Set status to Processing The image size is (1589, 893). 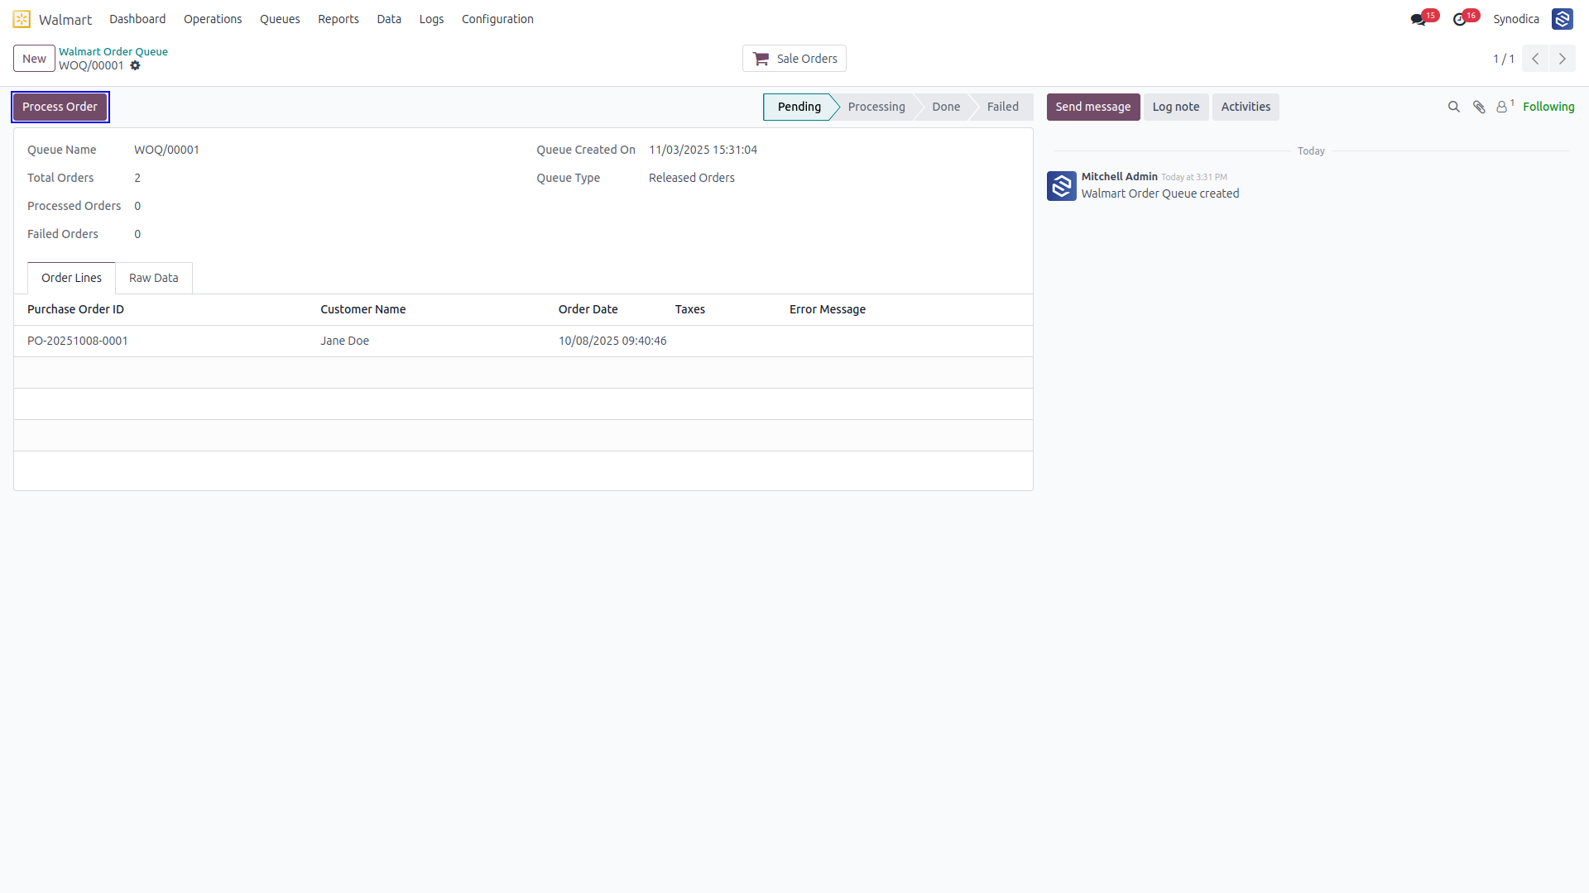tap(876, 107)
